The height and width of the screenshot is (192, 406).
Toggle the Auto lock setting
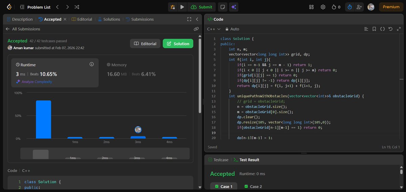[232, 29]
